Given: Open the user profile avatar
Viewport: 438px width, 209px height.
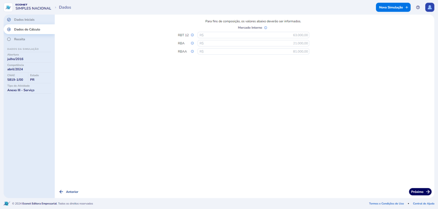Looking at the screenshot, I should [x=429, y=7].
